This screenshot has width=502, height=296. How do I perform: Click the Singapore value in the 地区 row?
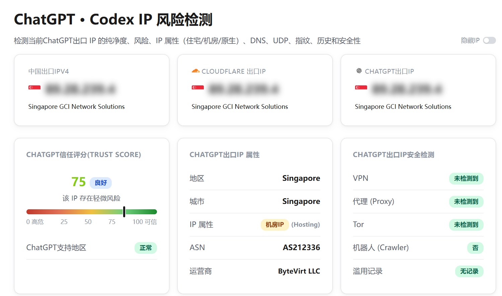tap(301, 178)
